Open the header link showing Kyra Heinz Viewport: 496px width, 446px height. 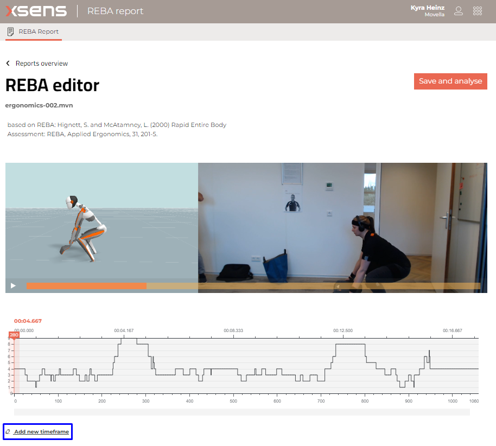pyautogui.click(x=428, y=8)
